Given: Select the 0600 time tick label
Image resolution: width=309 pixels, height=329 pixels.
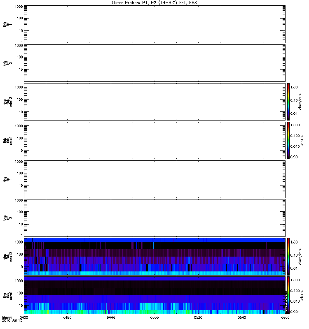Looking at the screenshot, I should (285, 317).
